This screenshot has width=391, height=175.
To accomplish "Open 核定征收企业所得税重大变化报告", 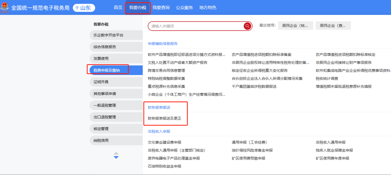I will [x=260, y=70].
